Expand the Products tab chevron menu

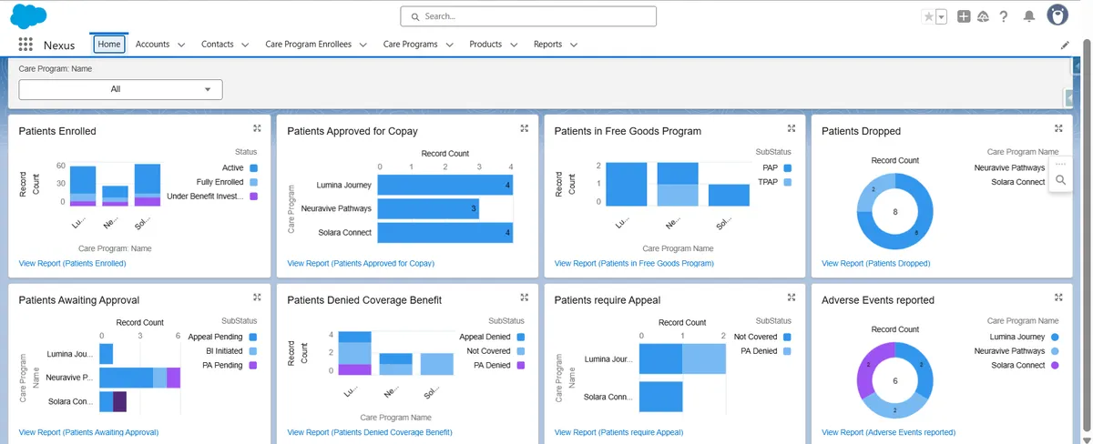point(514,45)
